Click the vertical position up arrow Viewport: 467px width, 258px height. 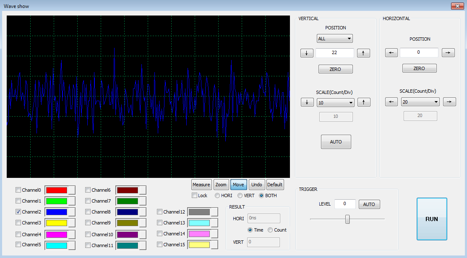(363, 53)
